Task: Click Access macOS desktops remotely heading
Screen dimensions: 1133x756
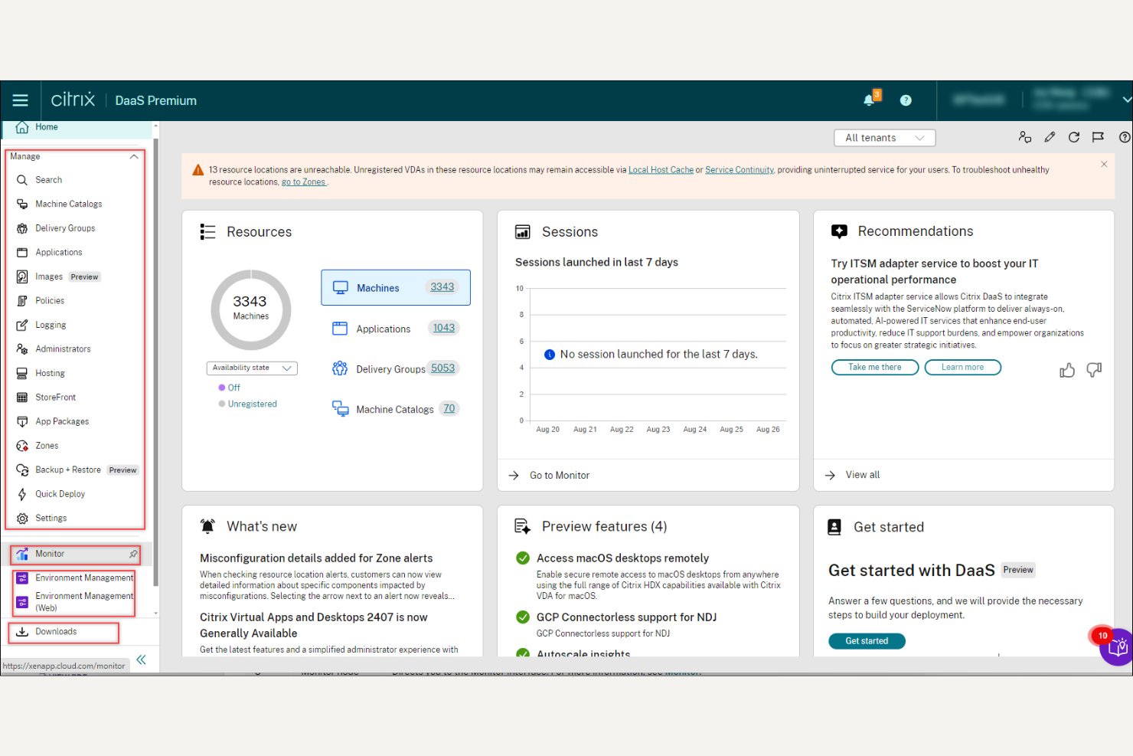Action: tap(622, 558)
